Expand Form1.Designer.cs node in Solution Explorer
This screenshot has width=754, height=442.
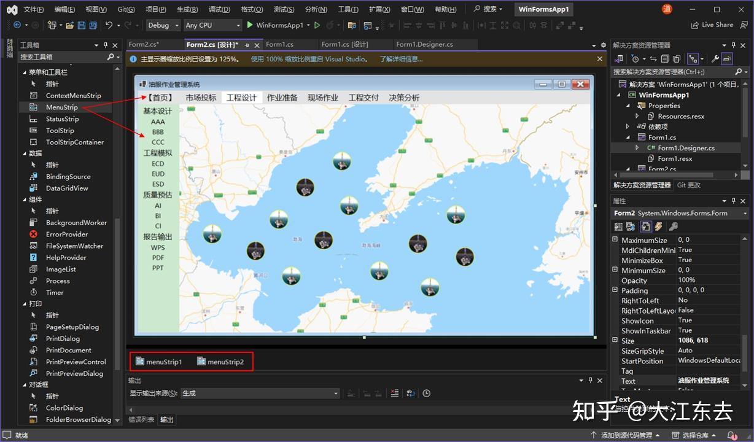pos(637,148)
